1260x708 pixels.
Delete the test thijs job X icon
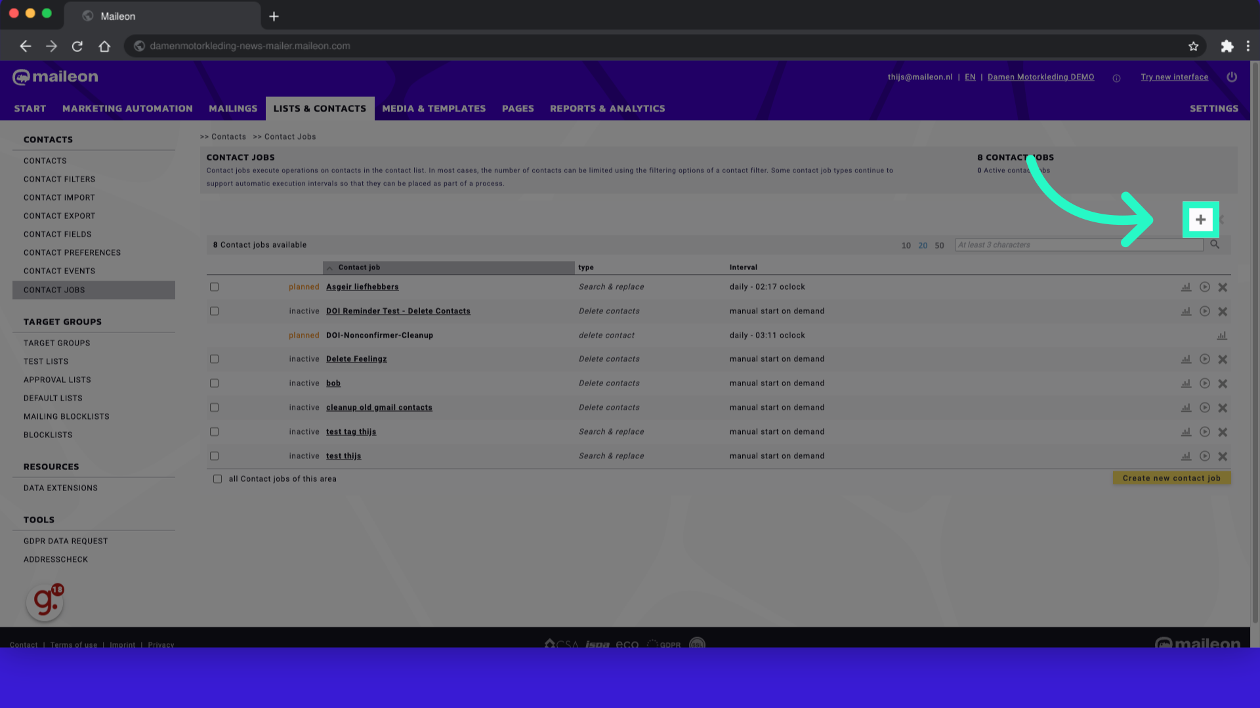pos(1223,456)
